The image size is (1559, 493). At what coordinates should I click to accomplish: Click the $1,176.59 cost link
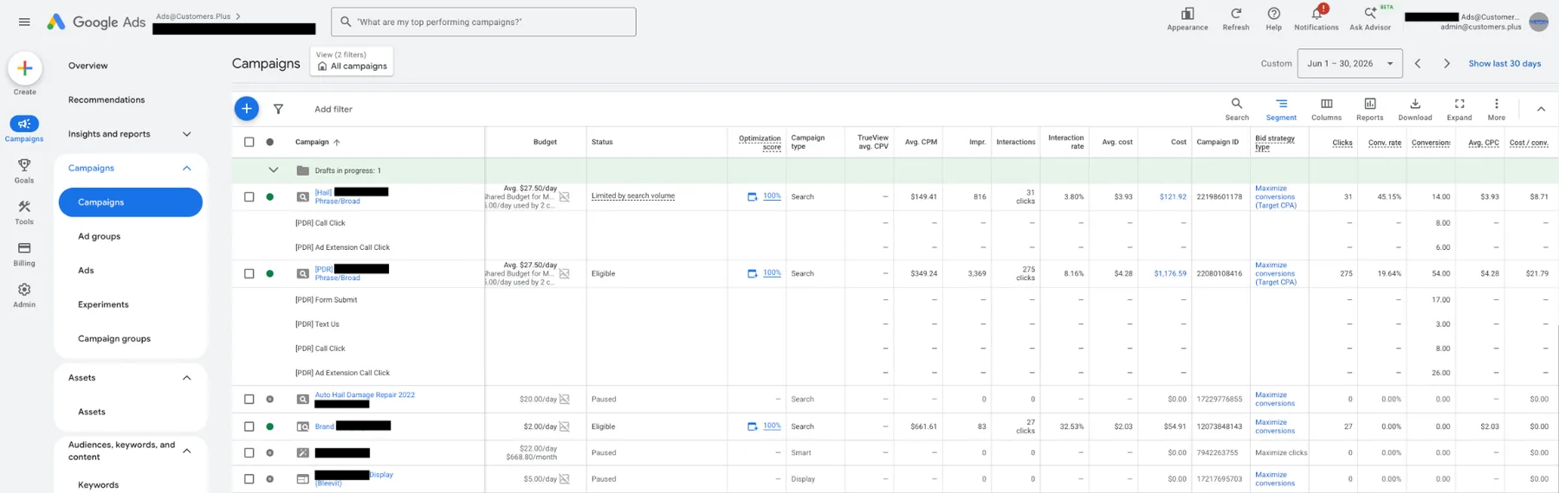[x=1170, y=273]
